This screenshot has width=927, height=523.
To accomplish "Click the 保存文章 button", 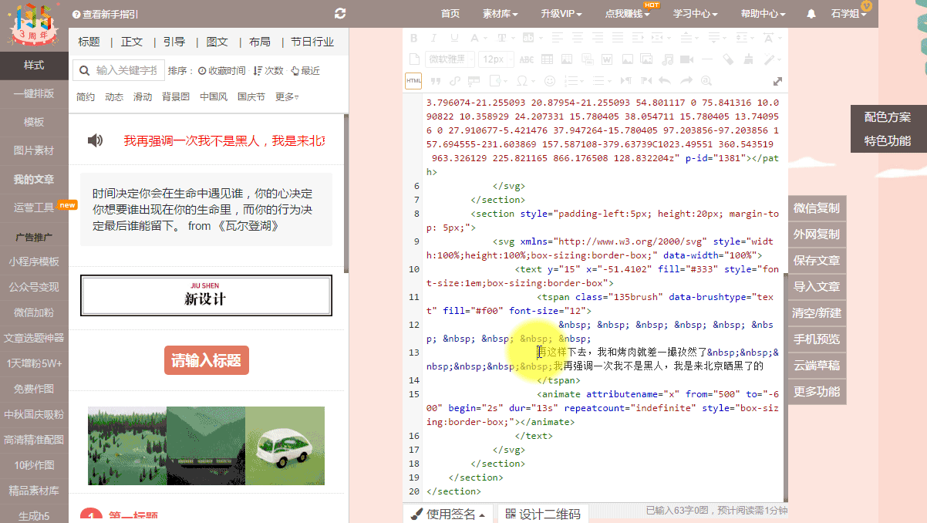I will pos(817,261).
